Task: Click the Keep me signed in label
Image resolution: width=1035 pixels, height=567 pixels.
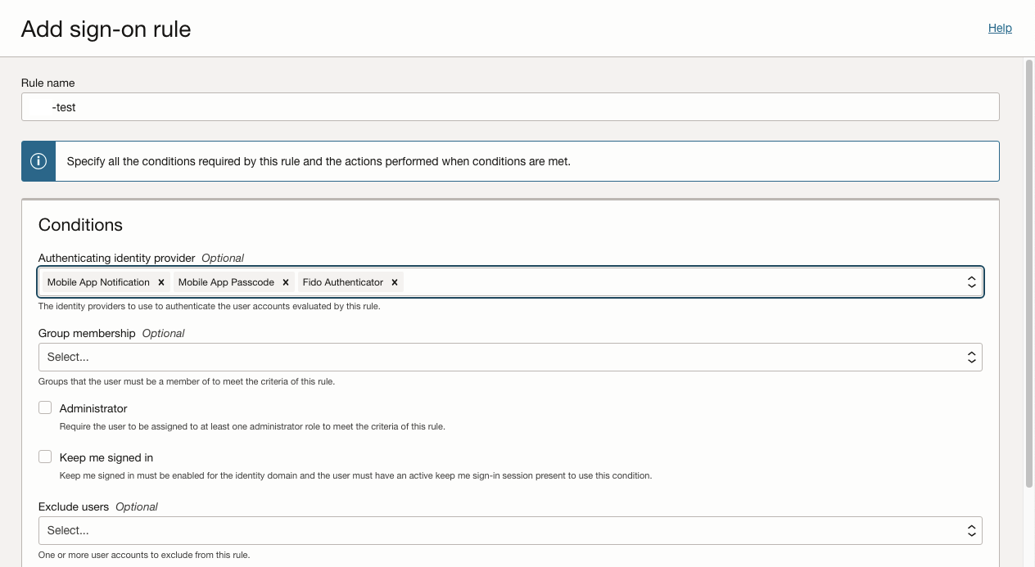Action: point(106,457)
